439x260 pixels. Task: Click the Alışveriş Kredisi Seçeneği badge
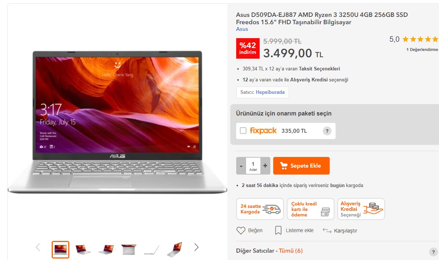click(361, 209)
